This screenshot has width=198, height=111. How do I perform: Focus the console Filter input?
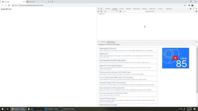(134, 11)
